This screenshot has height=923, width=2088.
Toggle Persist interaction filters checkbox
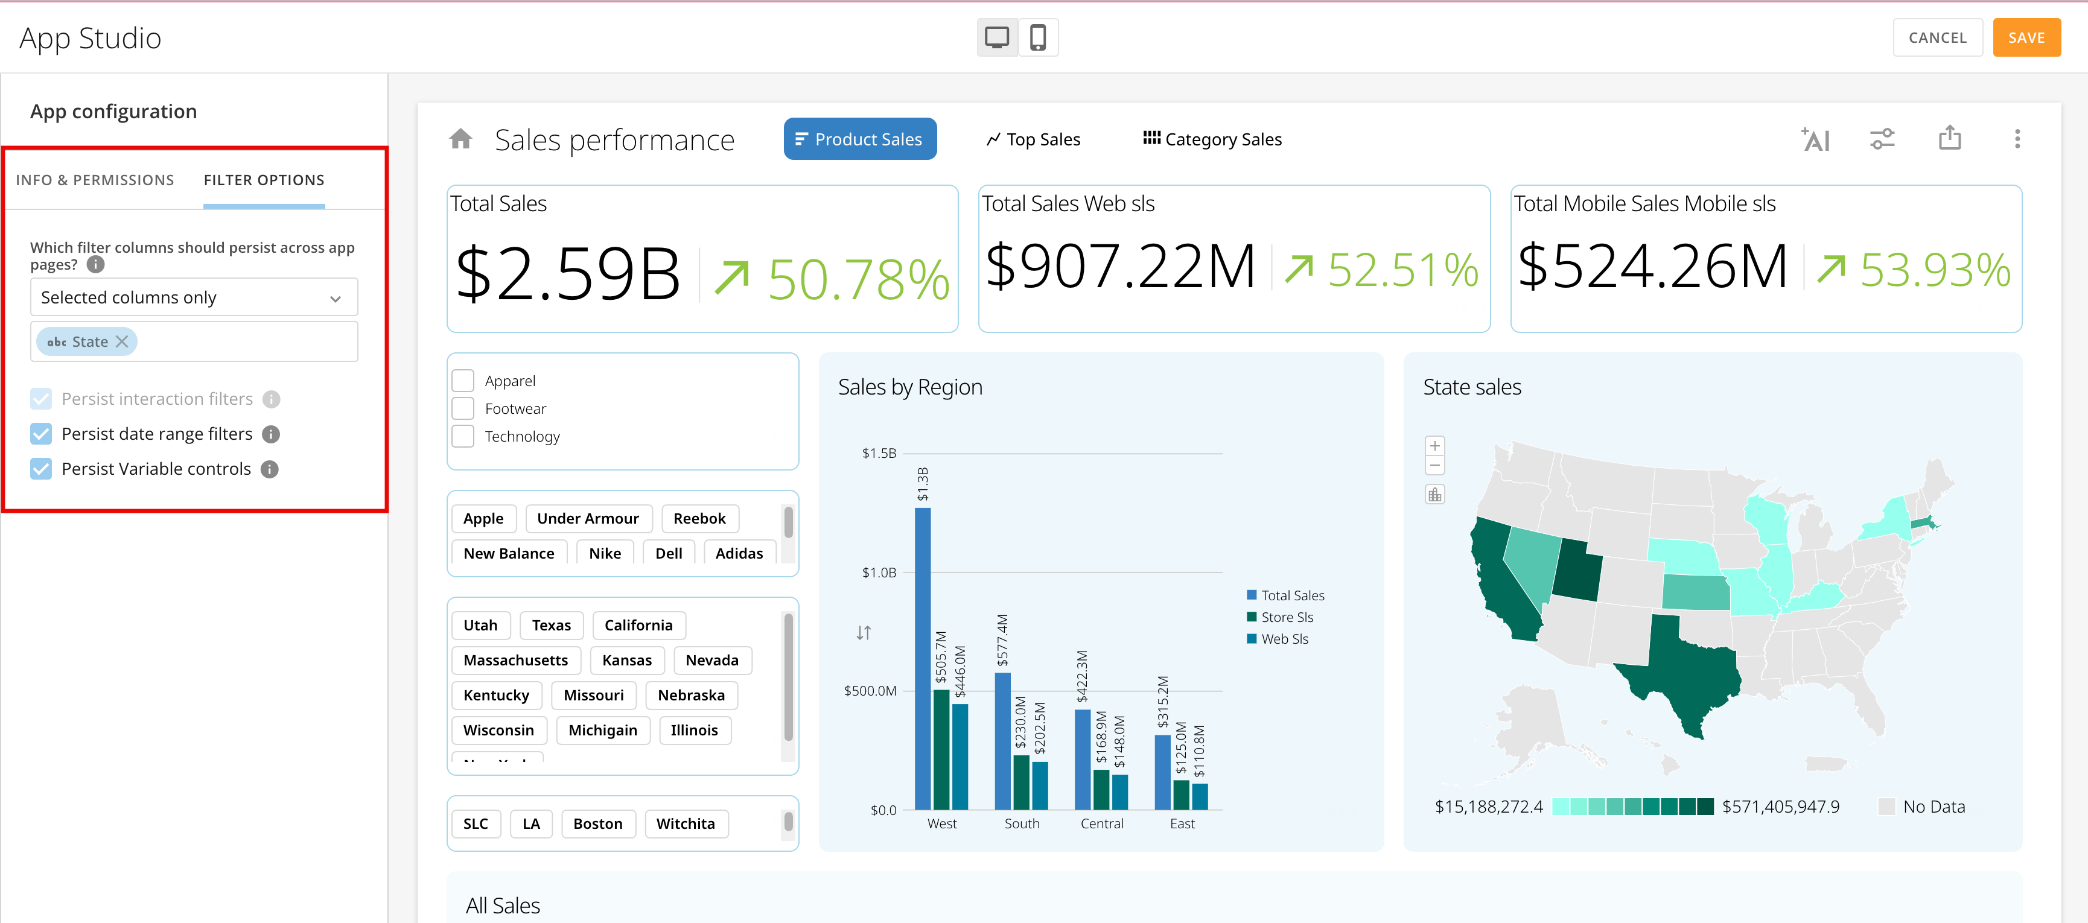(42, 399)
